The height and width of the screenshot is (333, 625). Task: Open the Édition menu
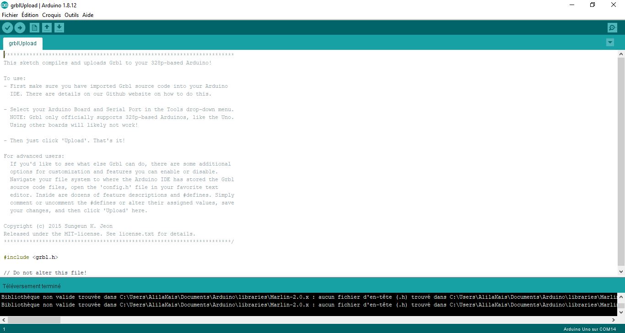pyautogui.click(x=30, y=15)
